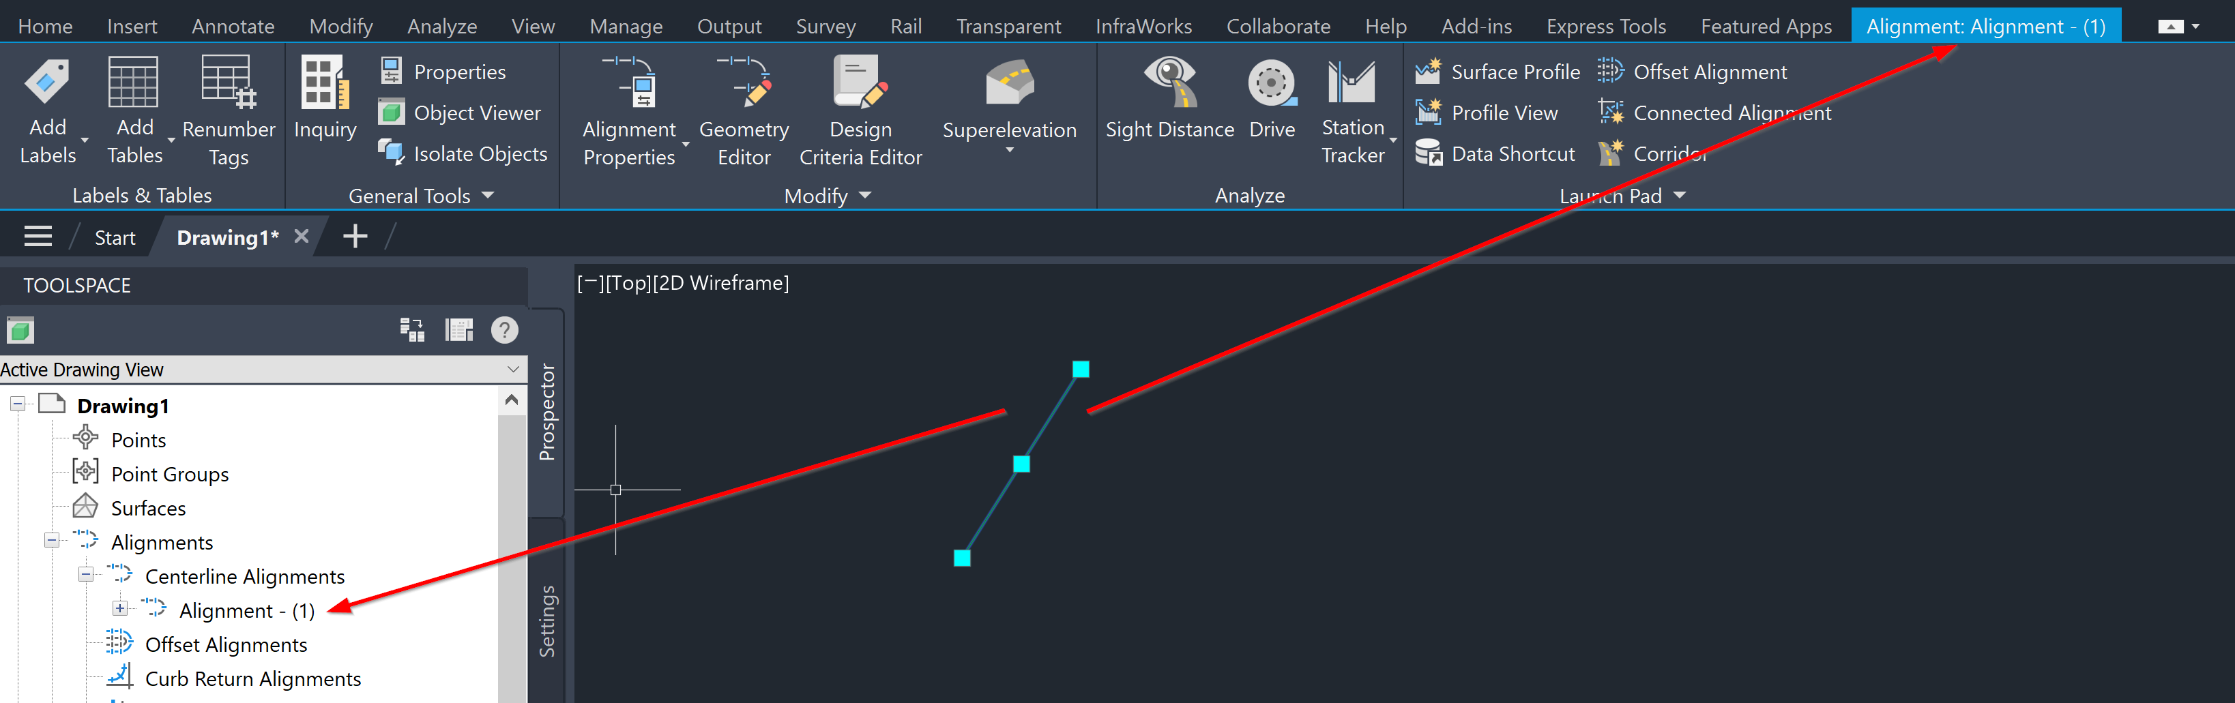Select Offset Alignments tree item
This screenshot has height=703, width=2235.
tap(226, 644)
